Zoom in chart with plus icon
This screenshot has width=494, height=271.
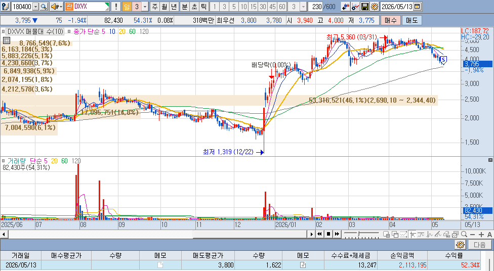(x=481, y=235)
